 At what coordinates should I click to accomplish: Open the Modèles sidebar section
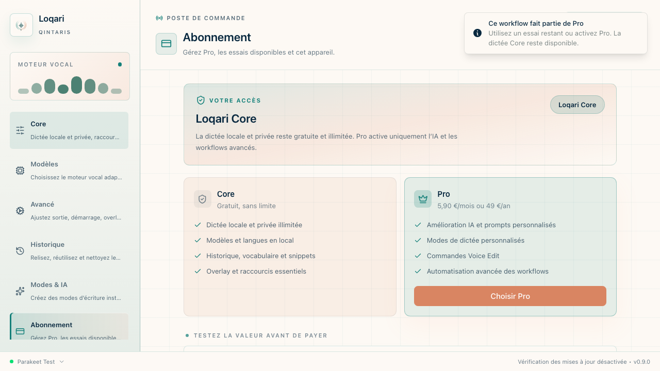tap(69, 171)
